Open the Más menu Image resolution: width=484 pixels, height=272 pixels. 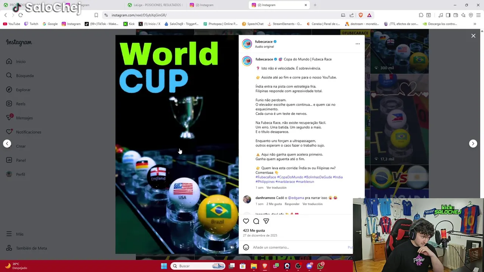tap(15, 234)
